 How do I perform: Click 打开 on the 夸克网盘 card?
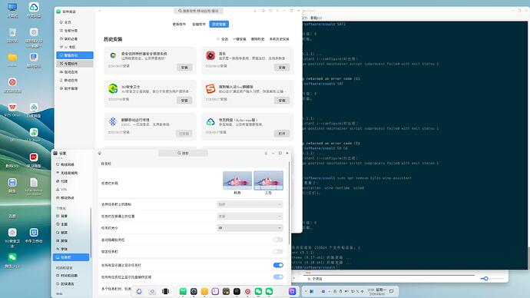pos(282,134)
